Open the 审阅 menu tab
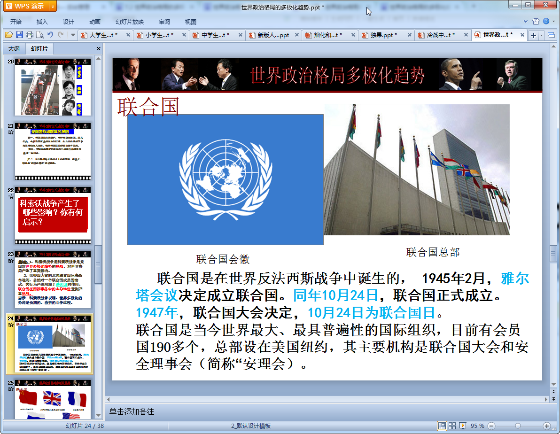The width and height of the screenshot is (560, 434). (x=164, y=22)
